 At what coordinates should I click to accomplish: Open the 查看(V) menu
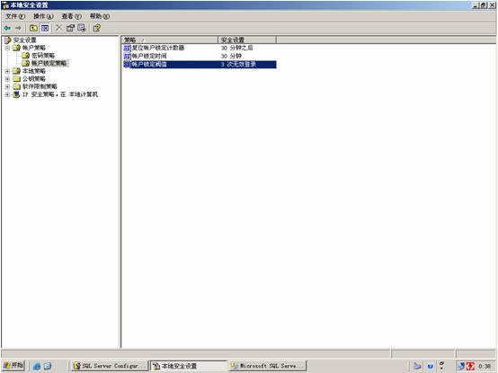[x=71, y=16]
